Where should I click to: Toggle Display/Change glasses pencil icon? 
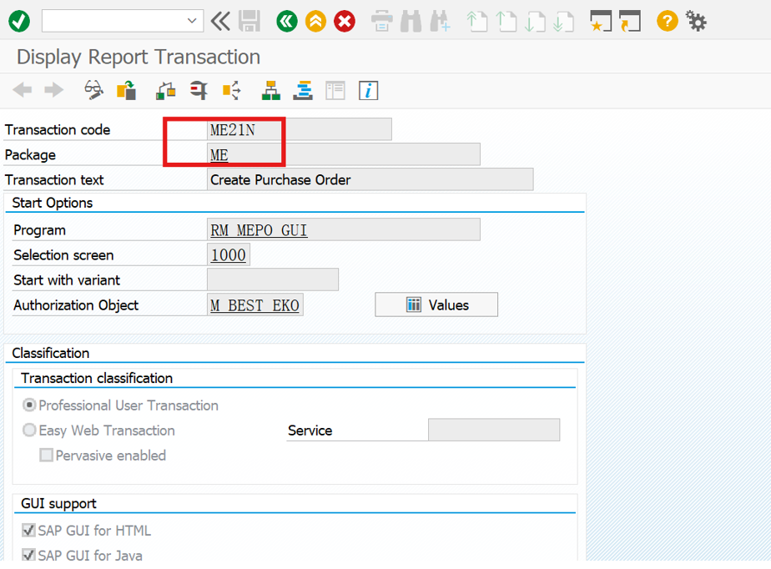93,90
